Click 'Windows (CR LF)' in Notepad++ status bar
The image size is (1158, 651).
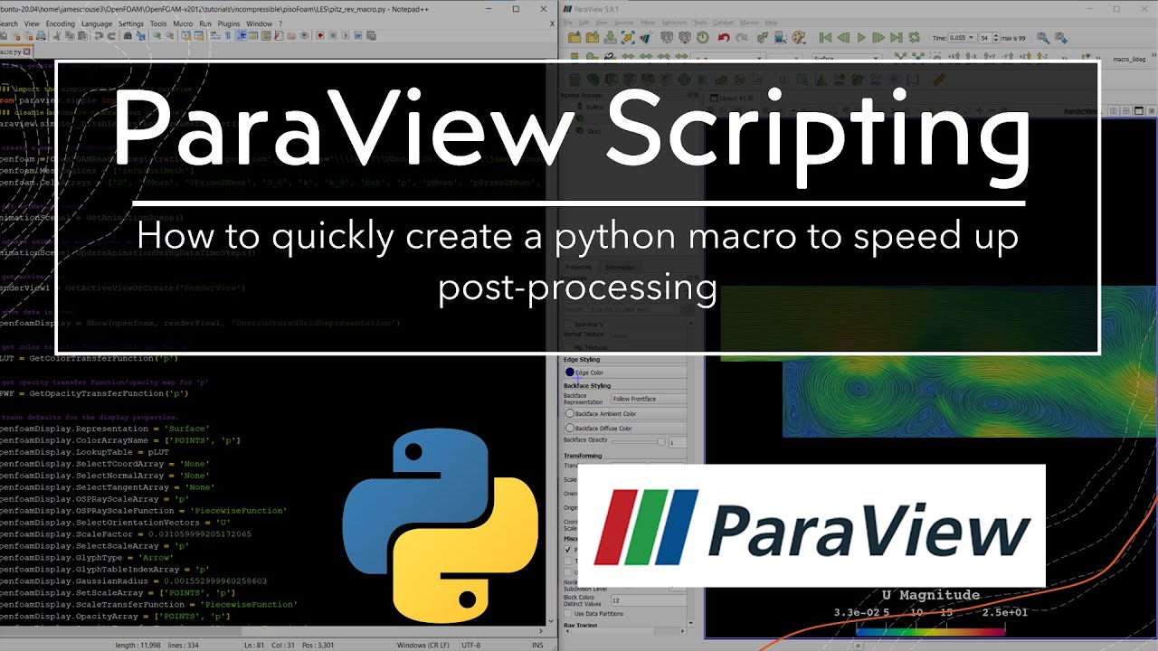(x=423, y=645)
